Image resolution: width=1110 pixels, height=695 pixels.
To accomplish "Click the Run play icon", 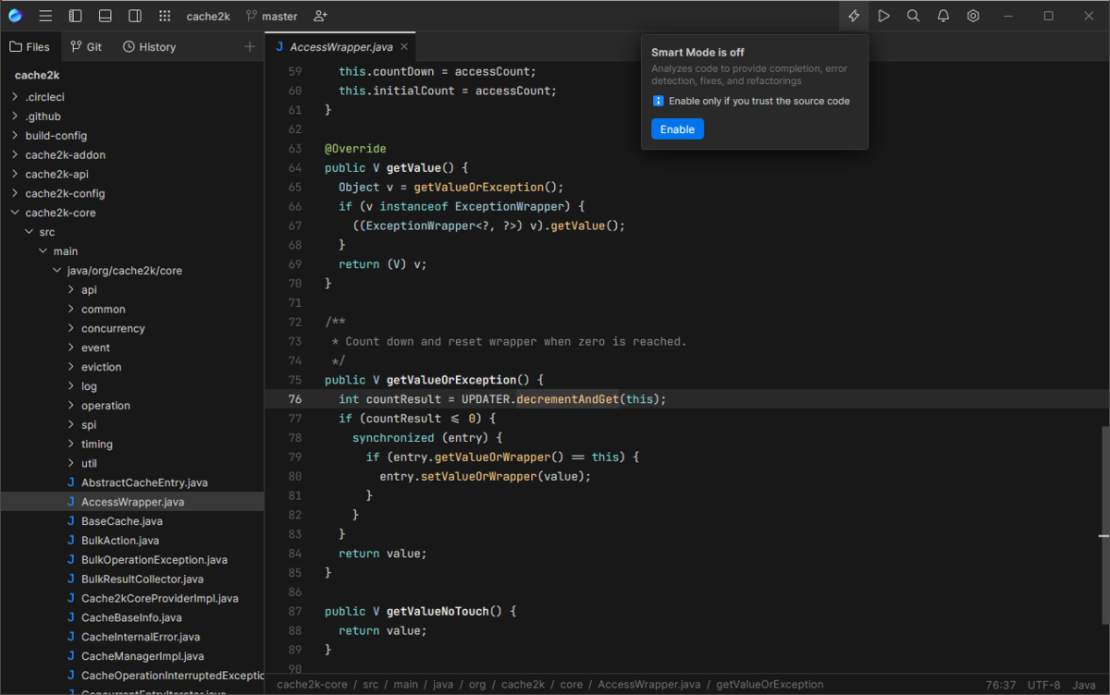I will tap(883, 16).
